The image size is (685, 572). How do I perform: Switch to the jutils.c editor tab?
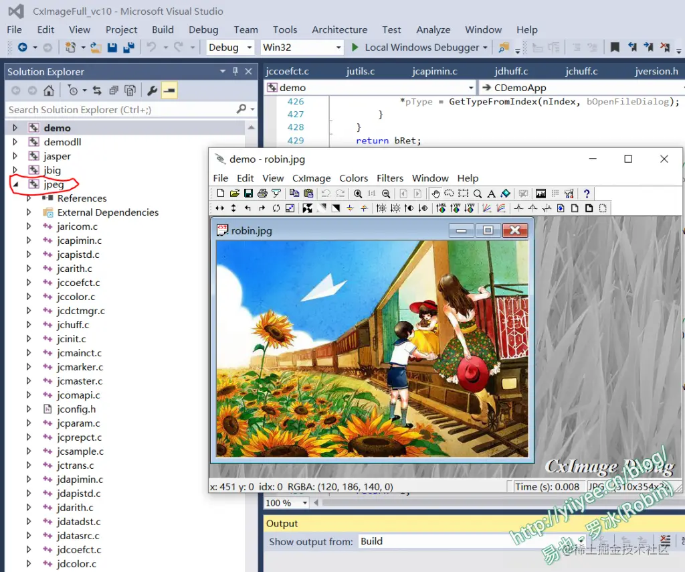[x=361, y=71]
